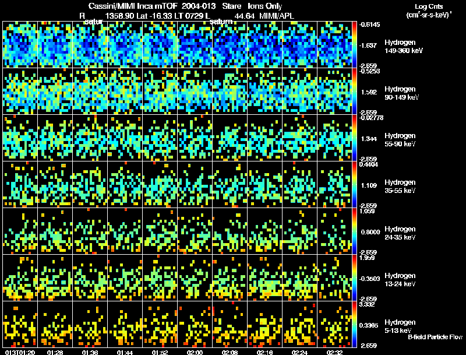The width and height of the screenshot is (466, 355).
Task: Click the '1.592' colorbar midpoint value
Action: click(x=369, y=92)
